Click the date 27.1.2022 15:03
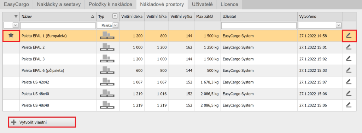The height and width of the screenshot is (133, 362). [x=313, y=70]
